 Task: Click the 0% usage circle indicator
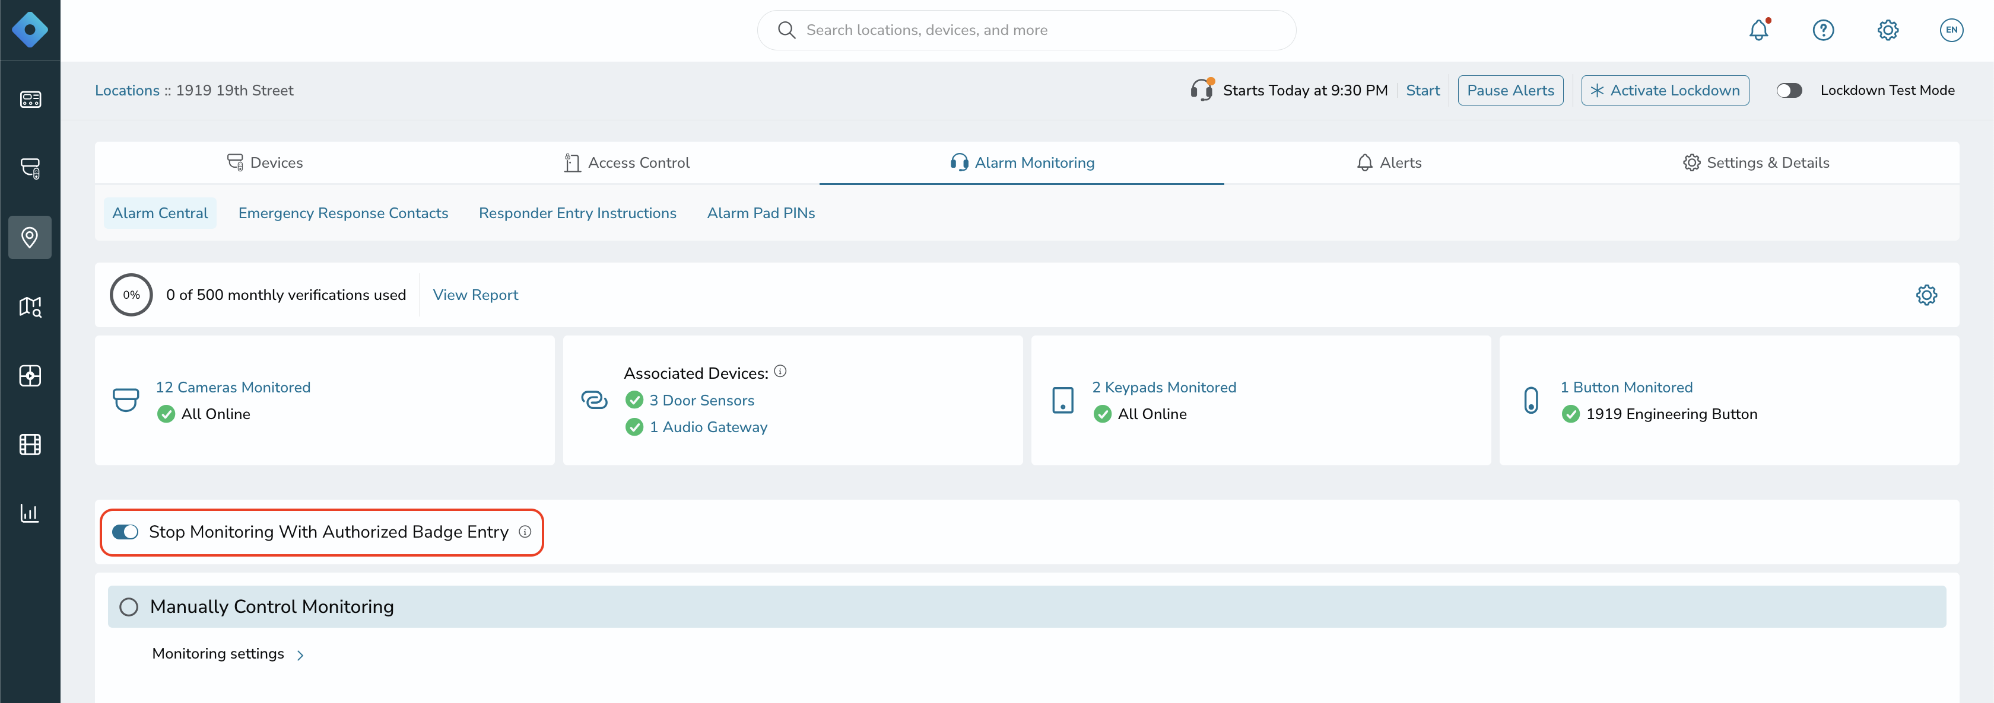tap(131, 295)
